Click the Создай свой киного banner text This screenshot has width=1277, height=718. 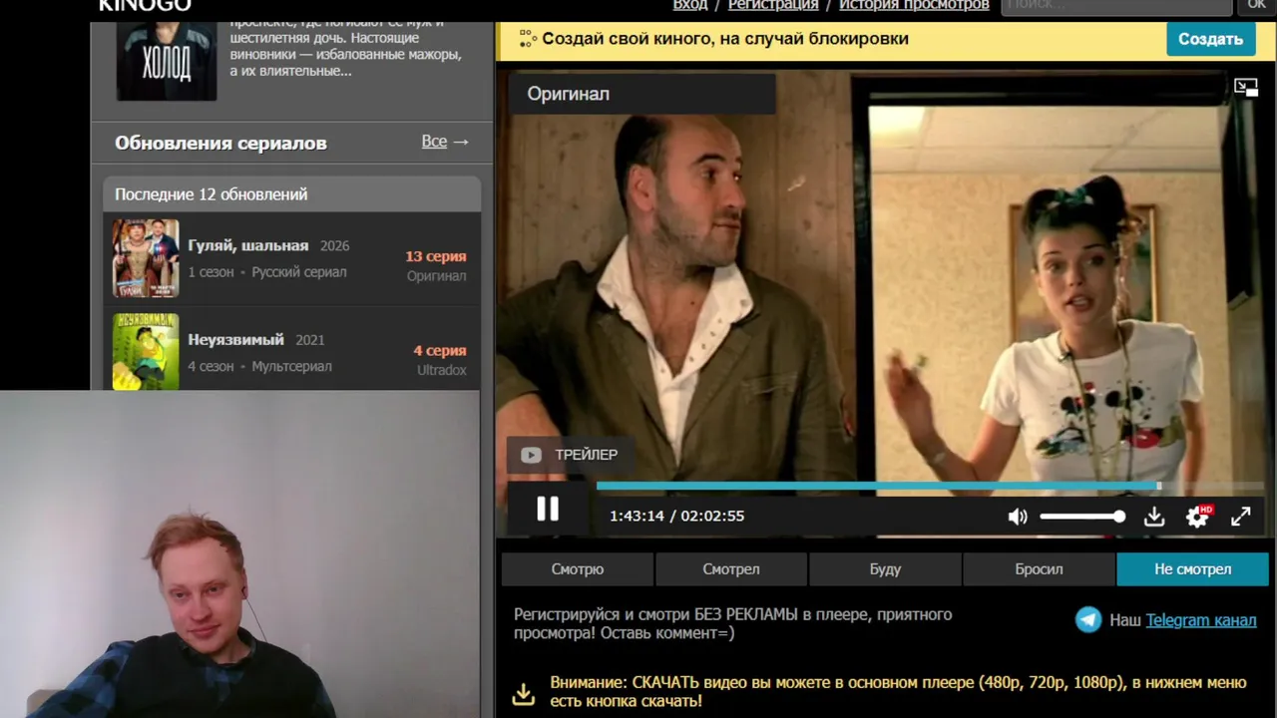point(725,39)
